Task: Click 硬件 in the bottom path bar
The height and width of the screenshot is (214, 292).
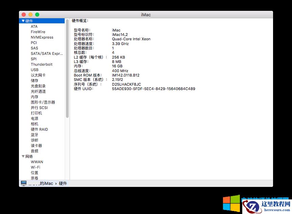Action: point(63,184)
